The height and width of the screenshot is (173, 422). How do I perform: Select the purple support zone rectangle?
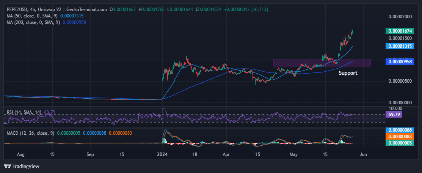(322, 63)
